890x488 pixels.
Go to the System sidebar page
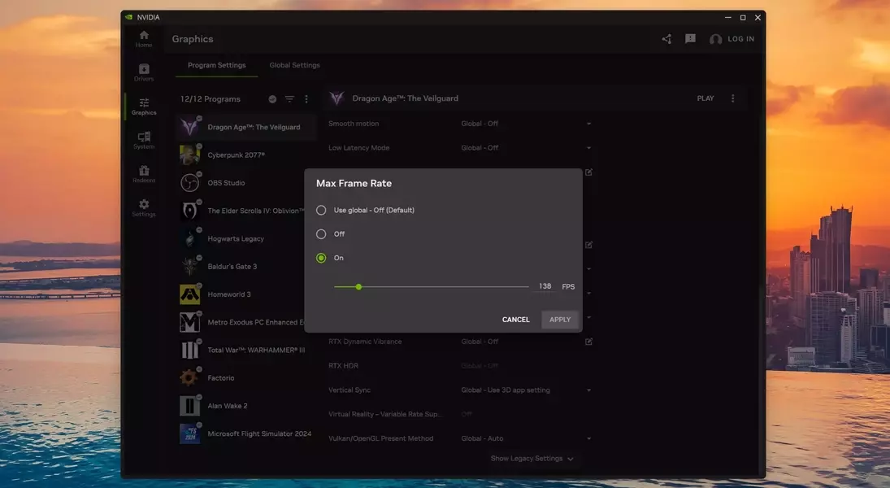pos(144,140)
